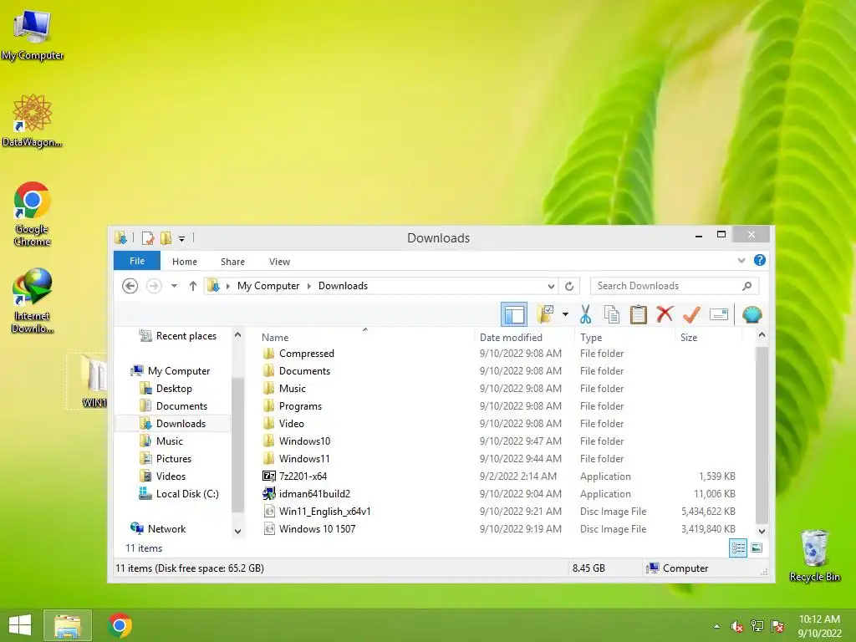
Task: Click the Properties icon in quick access toolbar
Action: [147, 238]
